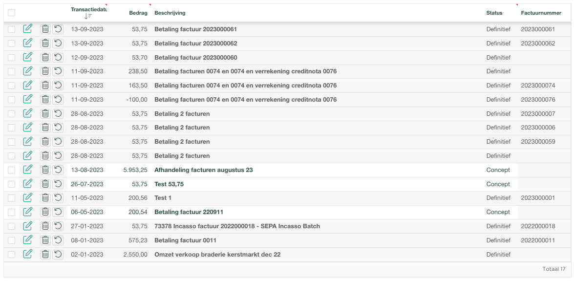
Task: Edit the Afhandeling facturen augustus 23 row
Action: [x=28, y=170]
